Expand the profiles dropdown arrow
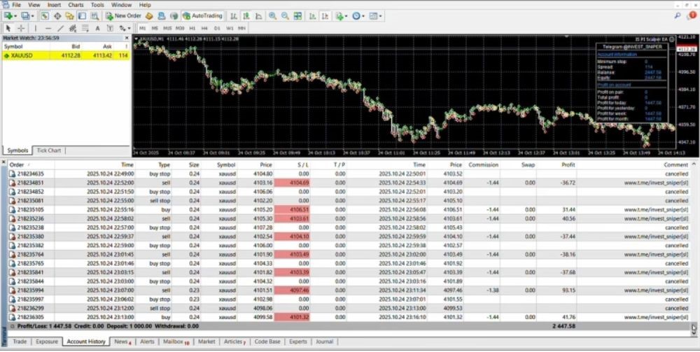700x352 pixels. coord(32,15)
